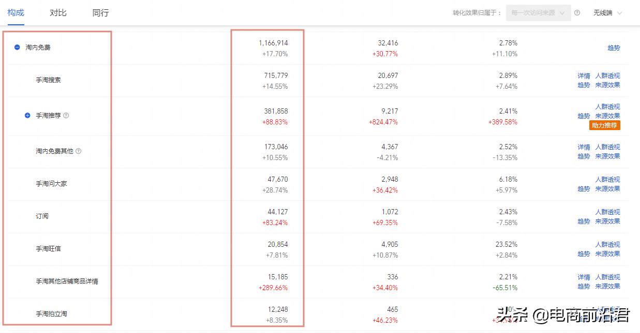This screenshot has height=333, width=640.
Task: View 详情 for 淘内免费其他 row
Action: pos(584,147)
